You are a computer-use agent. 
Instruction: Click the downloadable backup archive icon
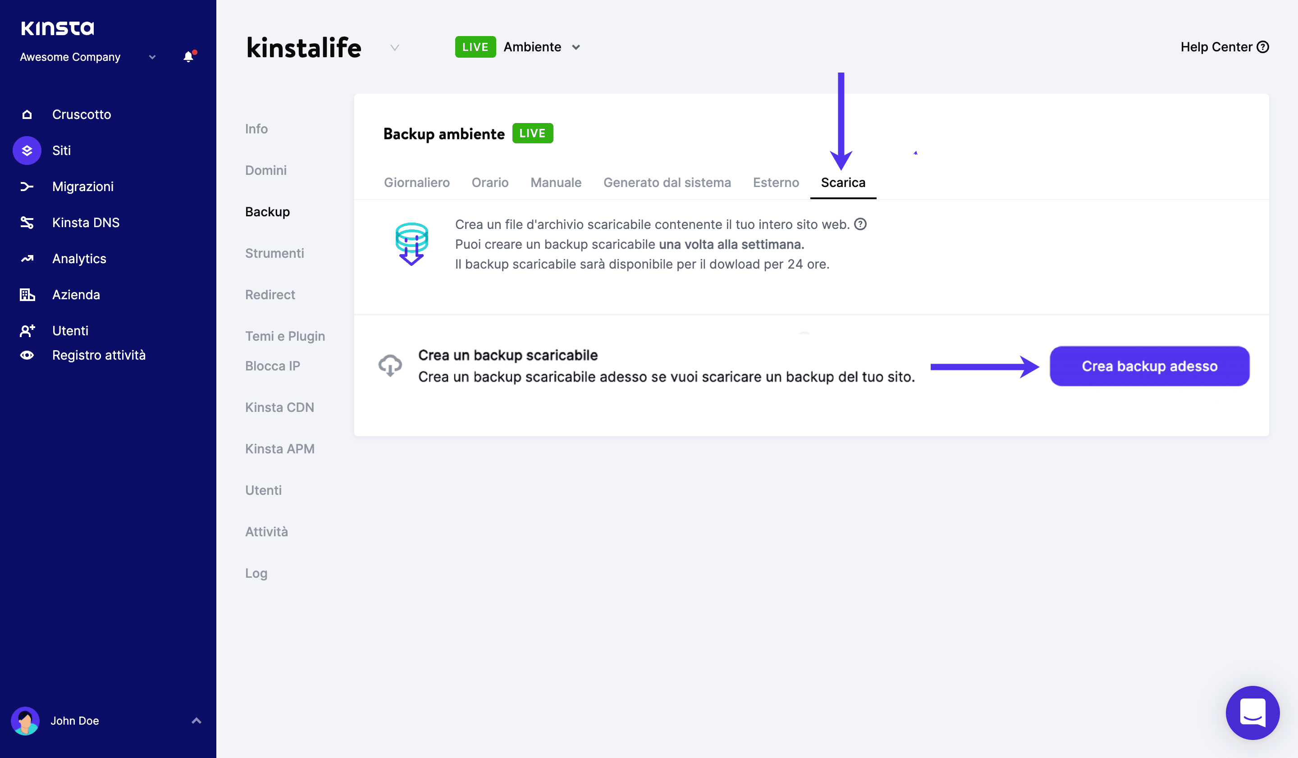coord(412,243)
